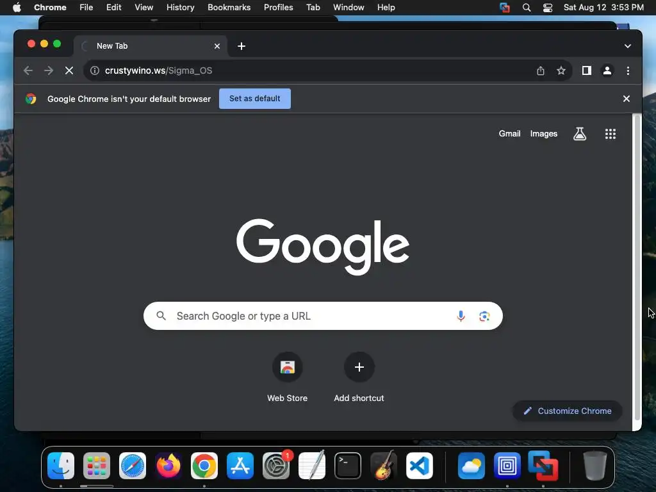This screenshot has height=492, width=656.
Task: Click the share page icon
Action: coord(541,70)
